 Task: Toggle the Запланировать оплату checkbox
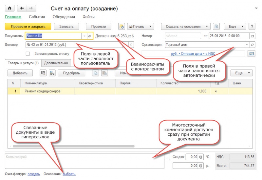pos(28,54)
